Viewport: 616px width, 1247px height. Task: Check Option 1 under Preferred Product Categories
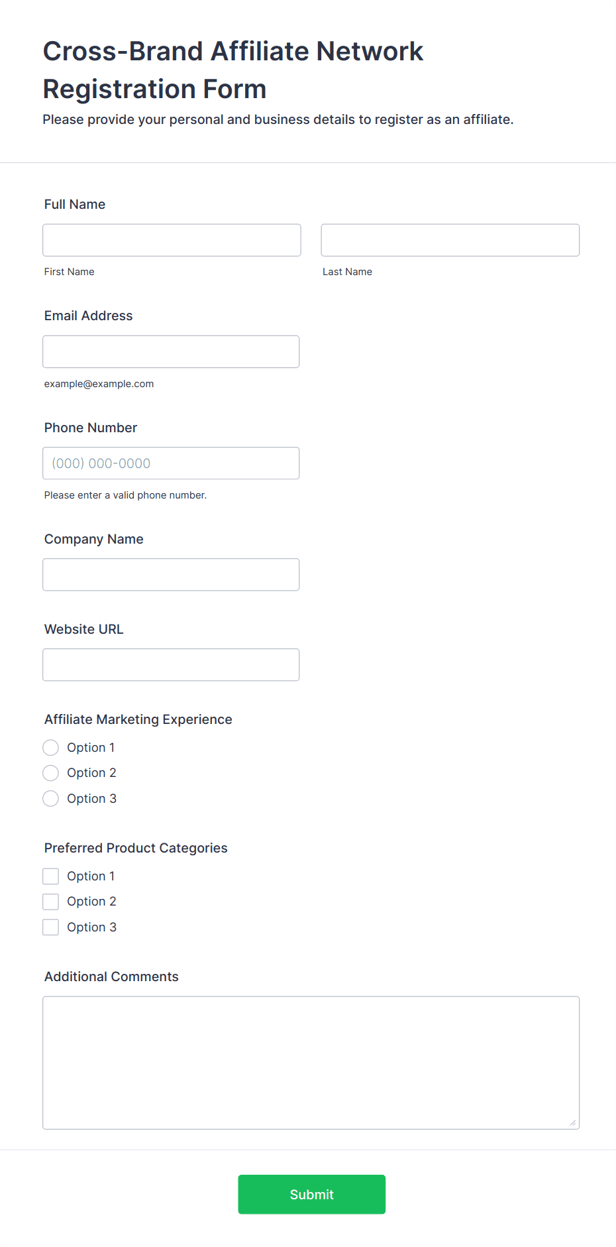click(51, 876)
